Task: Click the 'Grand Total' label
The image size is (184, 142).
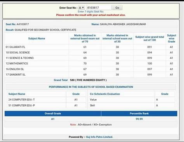Action: click(x=61, y=80)
